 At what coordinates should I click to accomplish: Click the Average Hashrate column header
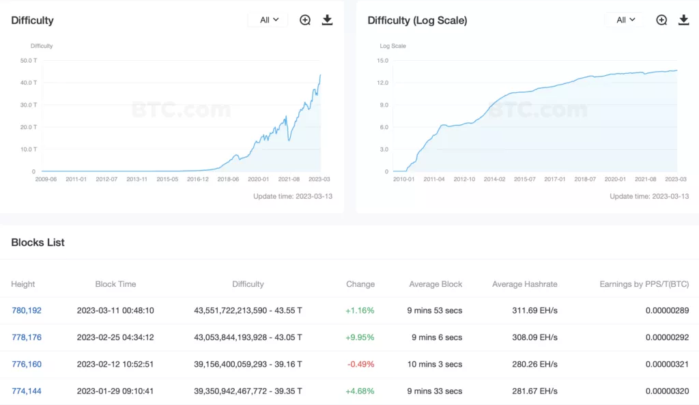point(524,284)
